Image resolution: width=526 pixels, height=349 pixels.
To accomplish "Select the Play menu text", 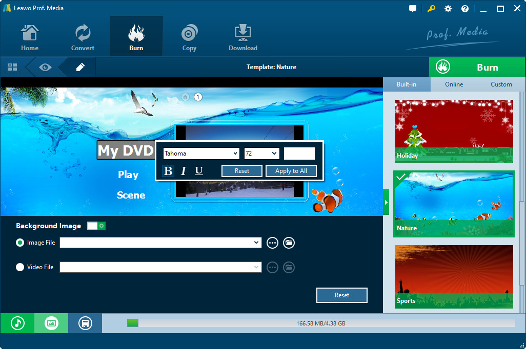I will click(128, 174).
